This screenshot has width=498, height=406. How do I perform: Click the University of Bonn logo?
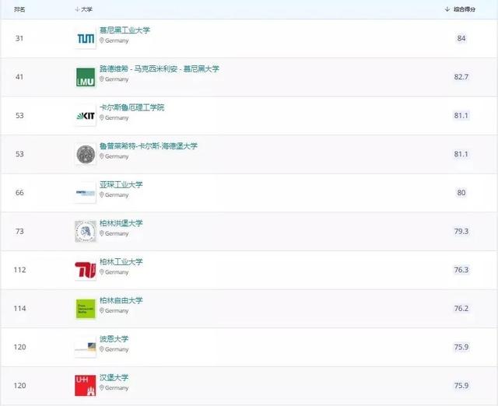(x=85, y=347)
